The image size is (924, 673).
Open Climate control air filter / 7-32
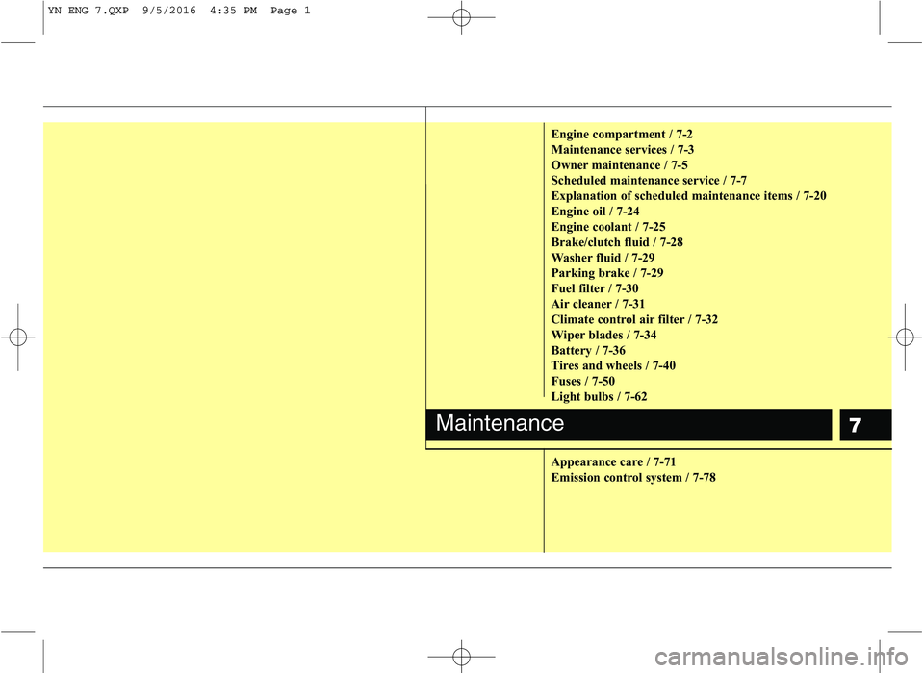click(x=634, y=319)
